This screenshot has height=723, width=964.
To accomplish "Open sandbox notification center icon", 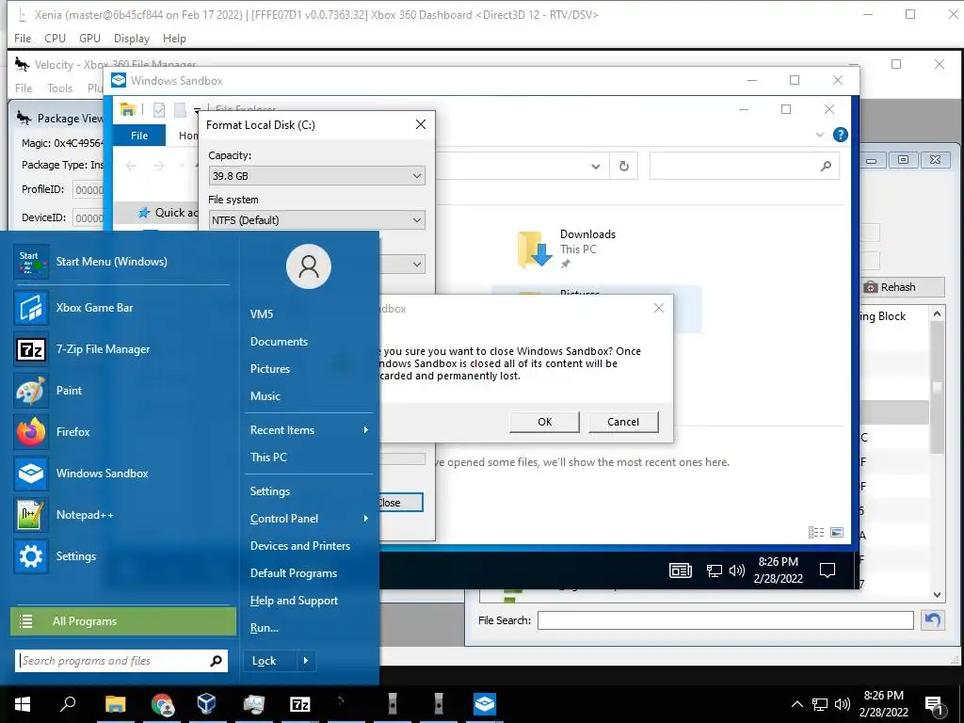I will [827, 570].
